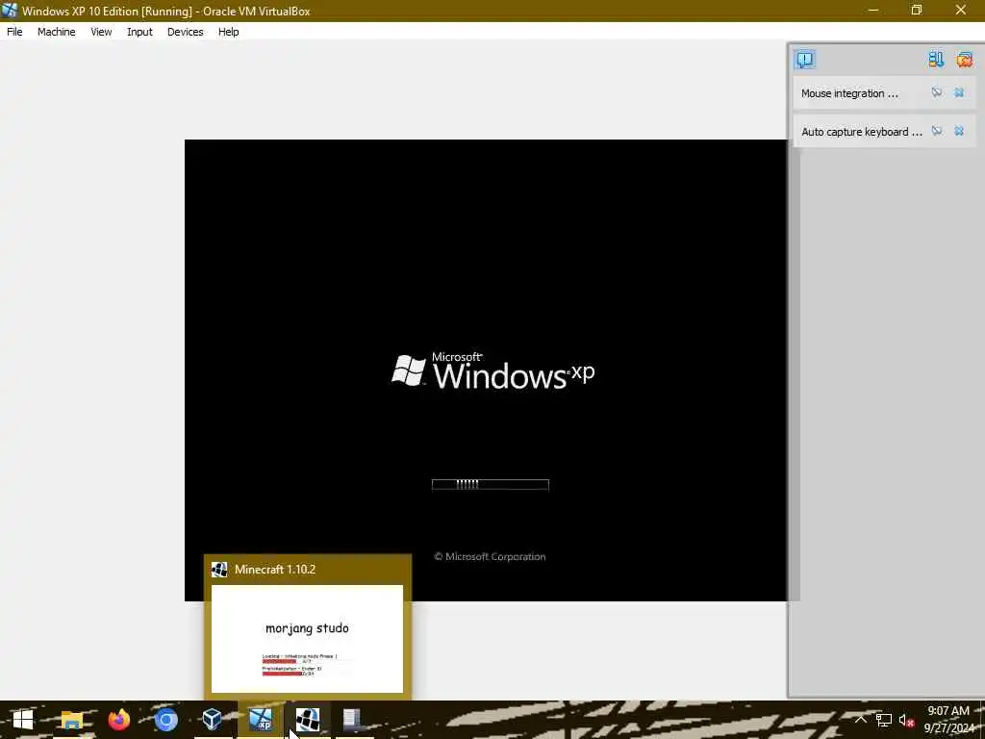Click the keep finished progresses icon
Screen dimensions: 985x739
coord(936,60)
